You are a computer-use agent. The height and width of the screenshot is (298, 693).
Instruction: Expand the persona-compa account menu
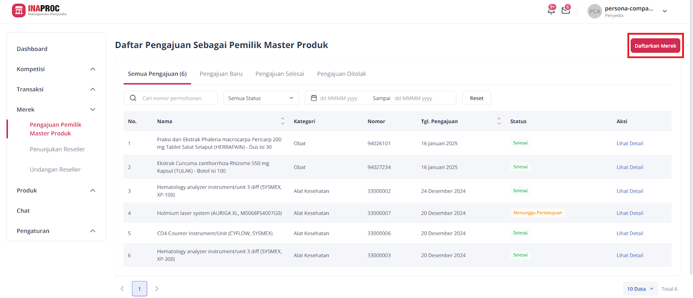point(665,11)
